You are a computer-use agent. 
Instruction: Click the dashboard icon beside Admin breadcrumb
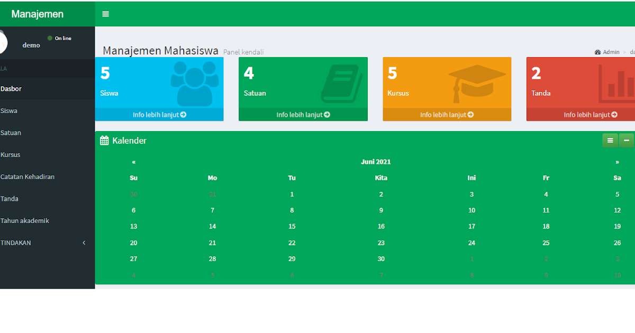point(598,52)
